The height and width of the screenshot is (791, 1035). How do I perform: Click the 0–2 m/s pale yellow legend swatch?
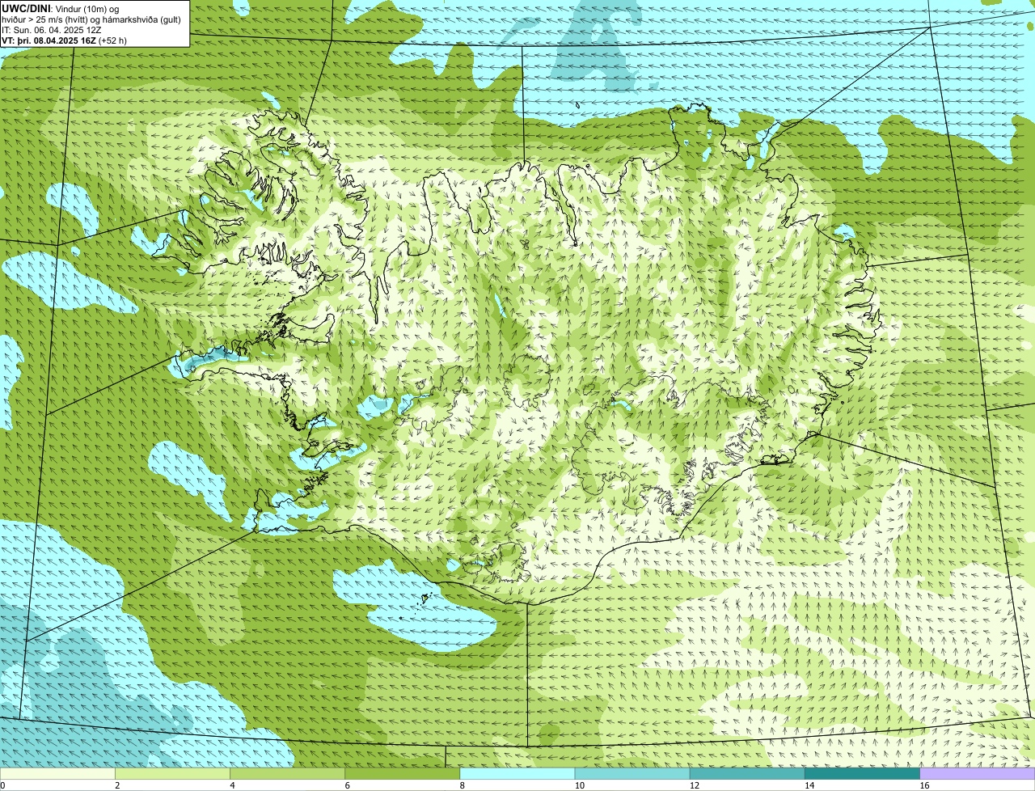click(x=57, y=773)
